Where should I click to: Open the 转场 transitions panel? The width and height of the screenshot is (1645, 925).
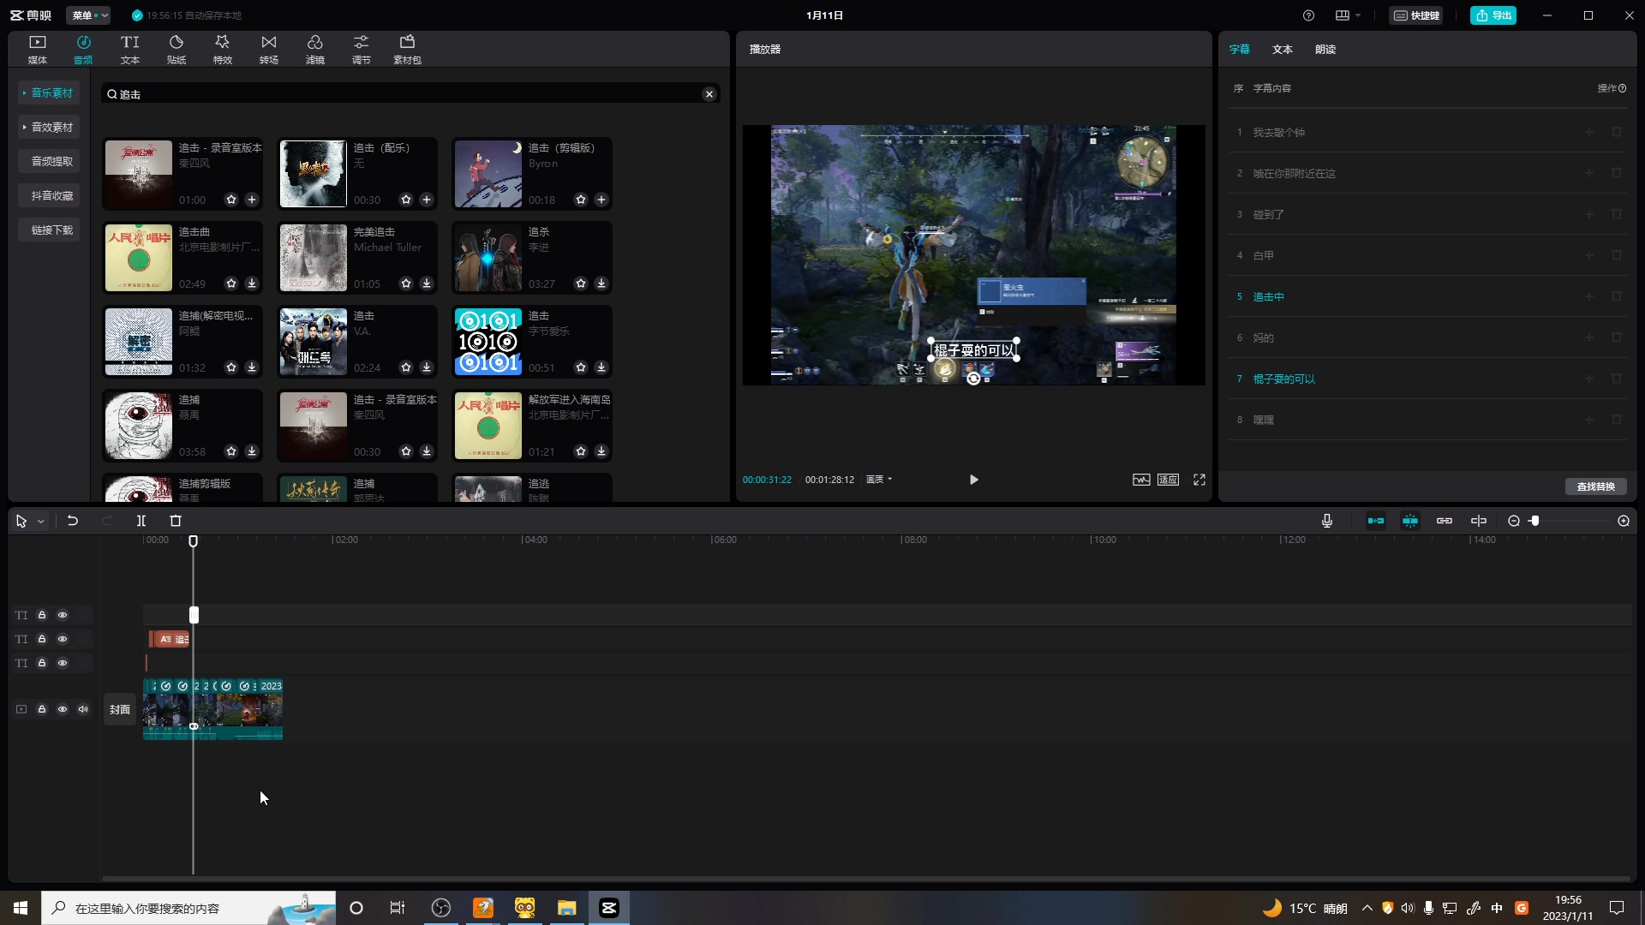268,50
